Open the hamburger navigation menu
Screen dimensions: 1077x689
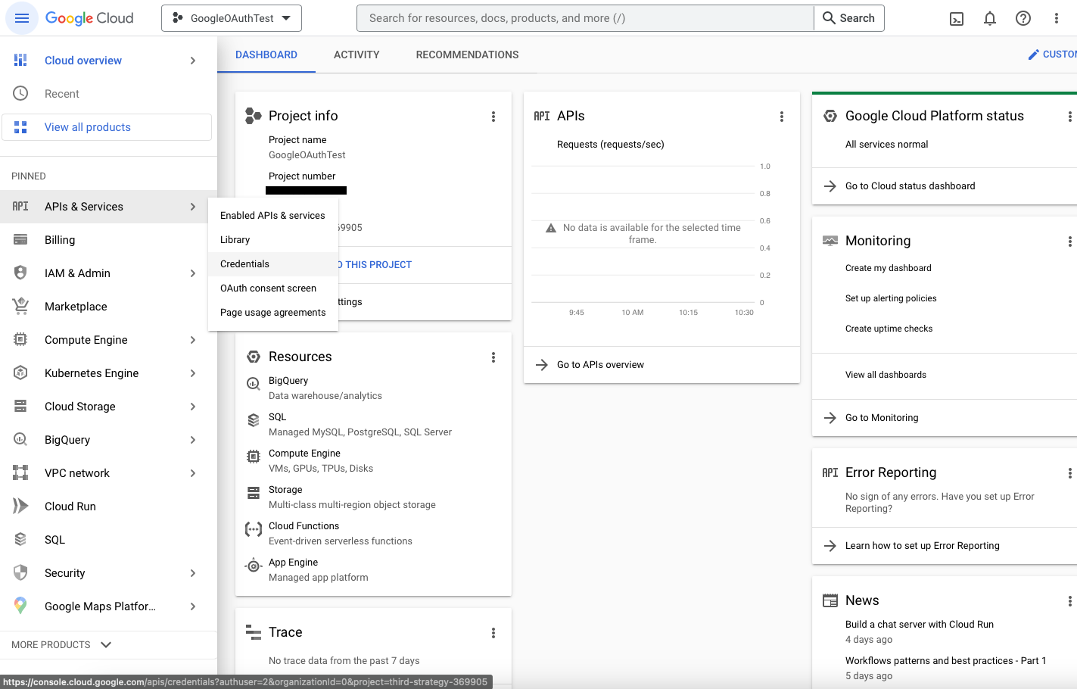[21, 18]
